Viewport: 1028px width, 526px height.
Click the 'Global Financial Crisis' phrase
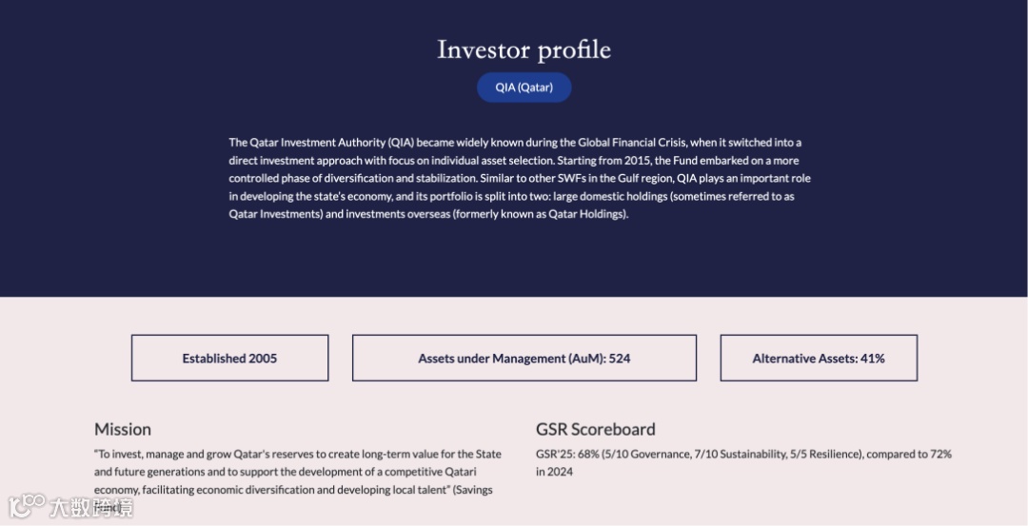tap(632, 142)
